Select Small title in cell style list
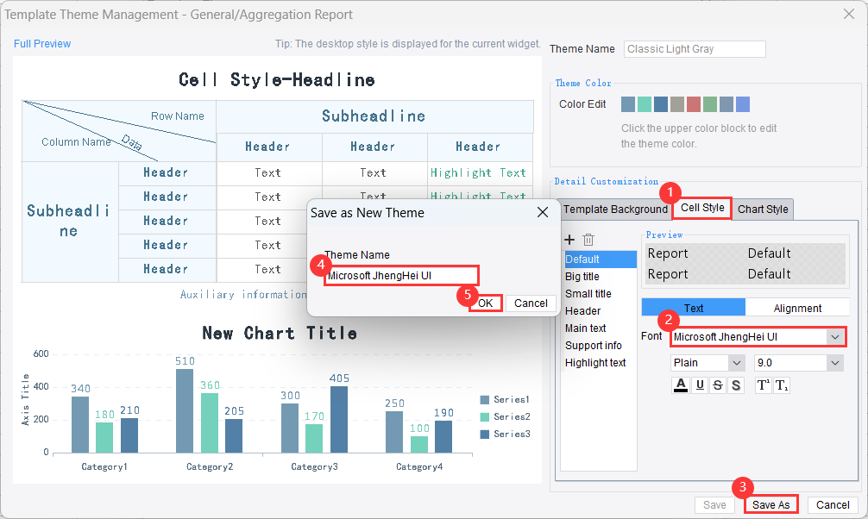868x519 pixels. [x=601, y=293]
